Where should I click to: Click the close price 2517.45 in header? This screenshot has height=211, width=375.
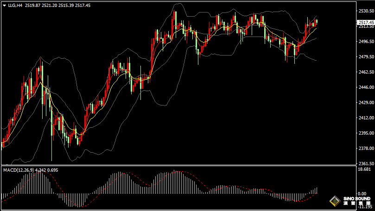coord(83,6)
